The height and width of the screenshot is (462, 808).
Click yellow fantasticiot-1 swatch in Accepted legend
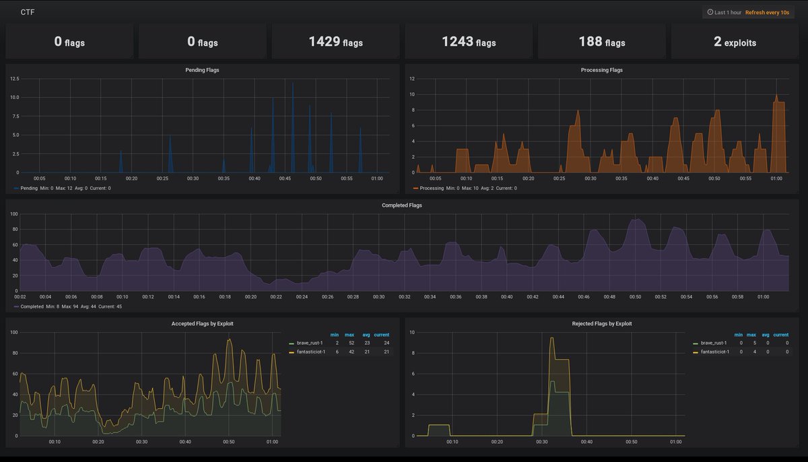point(292,352)
